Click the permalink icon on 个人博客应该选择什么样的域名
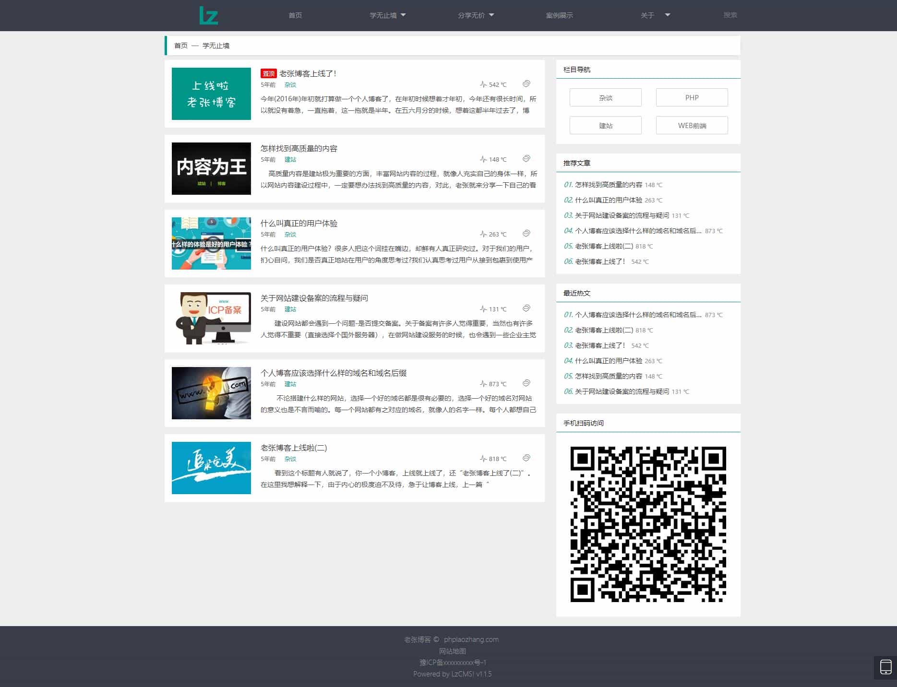The height and width of the screenshot is (687, 897). 526,383
